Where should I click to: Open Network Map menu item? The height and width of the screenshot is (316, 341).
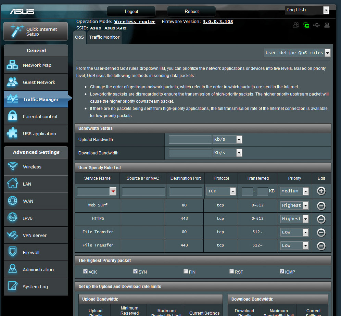click(36, 65)
